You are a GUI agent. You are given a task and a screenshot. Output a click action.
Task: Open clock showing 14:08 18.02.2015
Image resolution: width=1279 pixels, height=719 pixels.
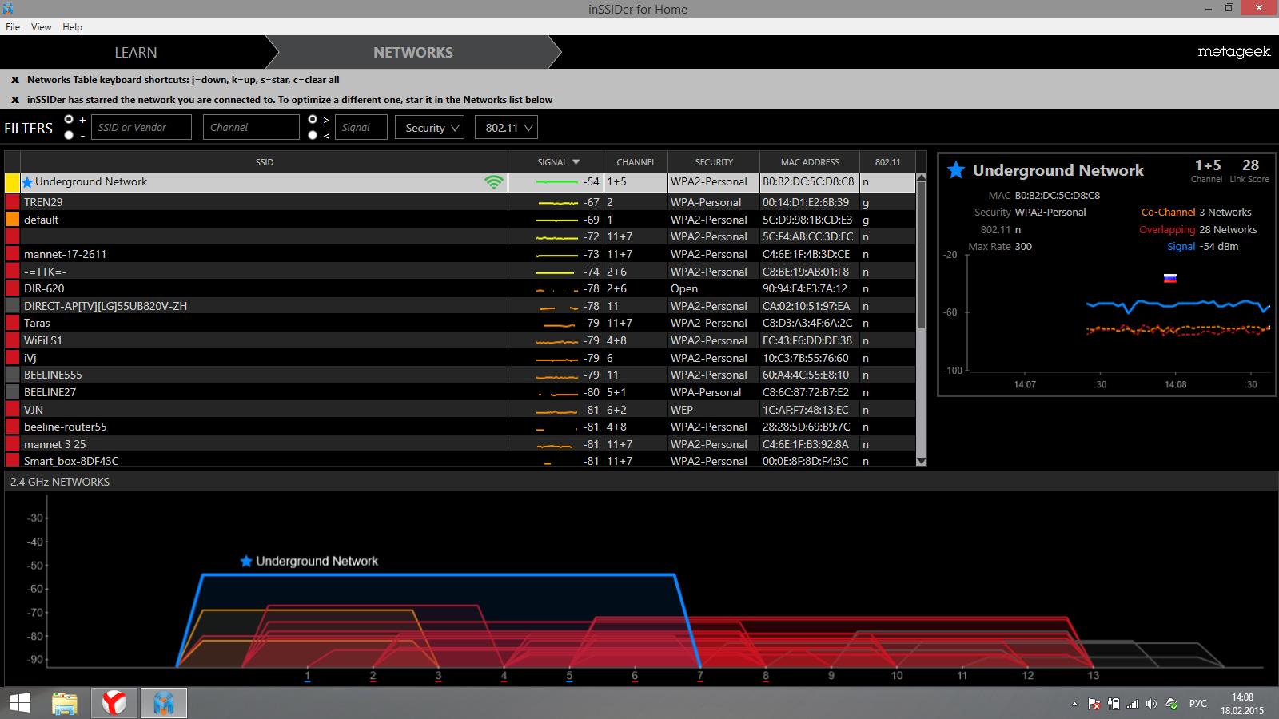coord(1242,704)
